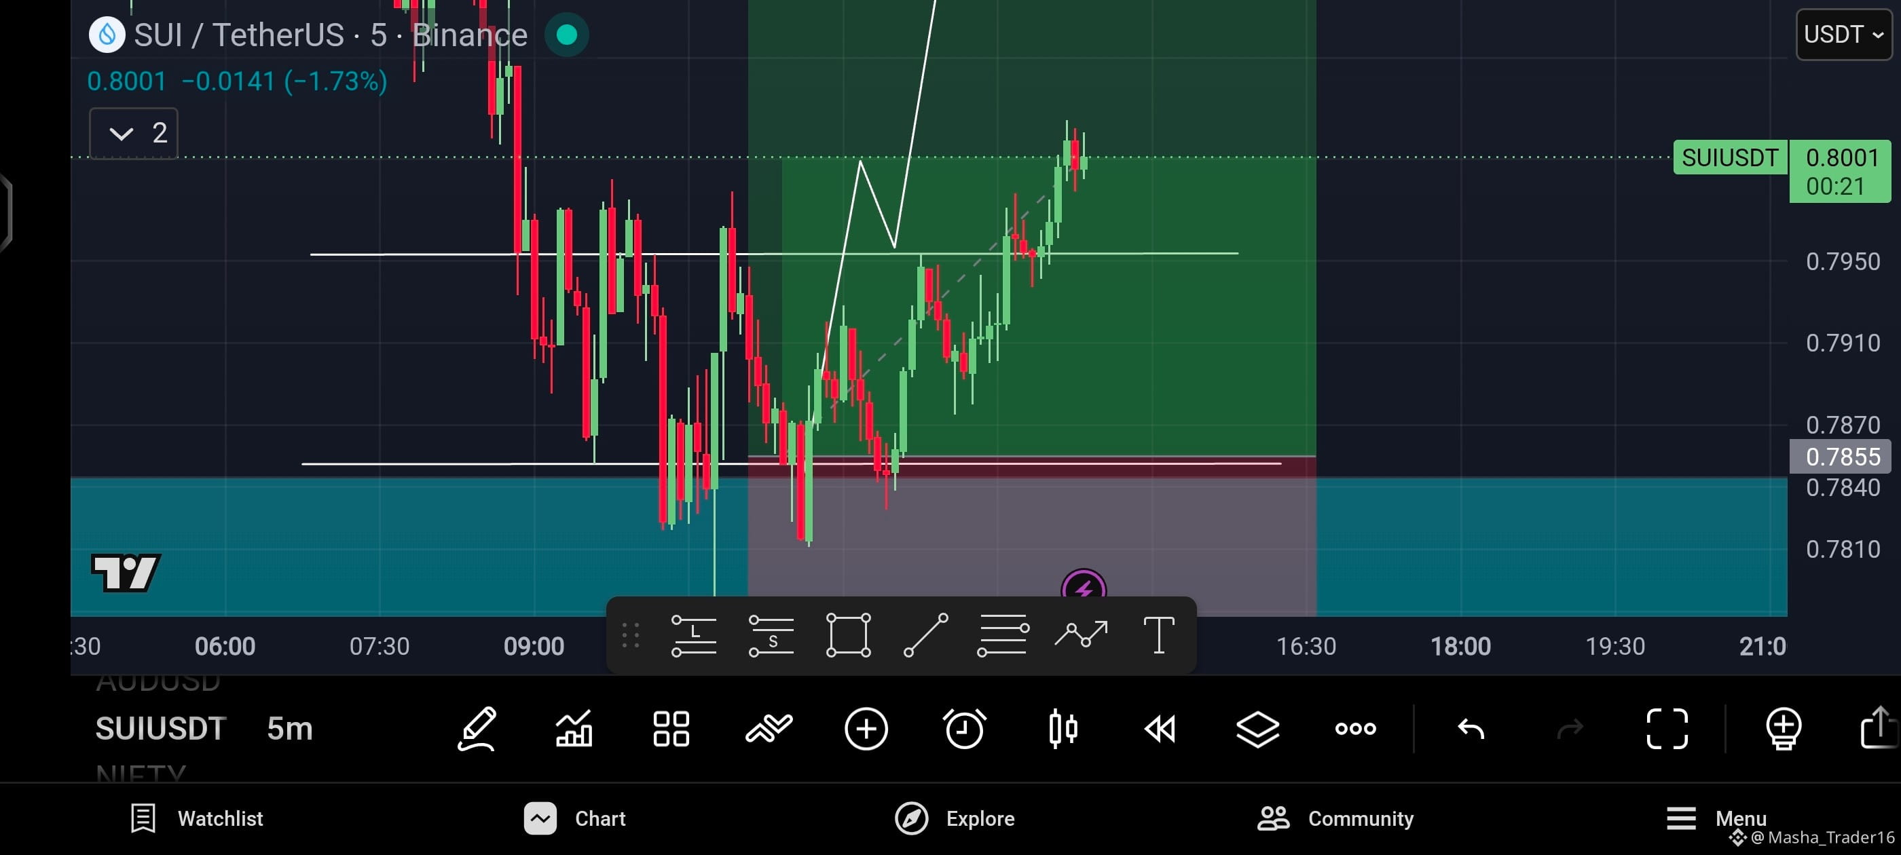Select the Path polyline drawing tool

(1081, 634)
